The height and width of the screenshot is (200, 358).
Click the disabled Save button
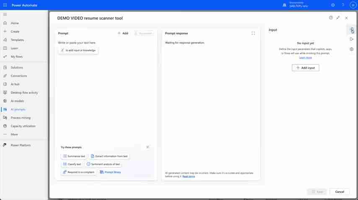pyautogui.click(x=317, y=192)
